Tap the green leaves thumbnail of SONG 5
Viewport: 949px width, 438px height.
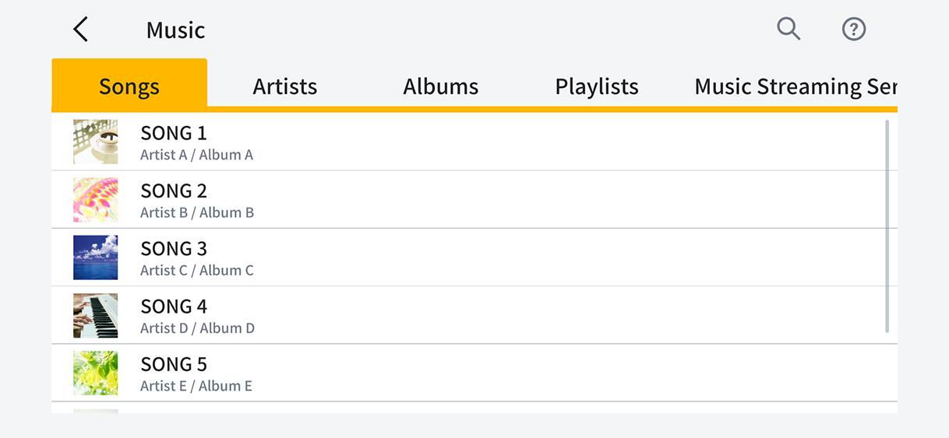96,373
